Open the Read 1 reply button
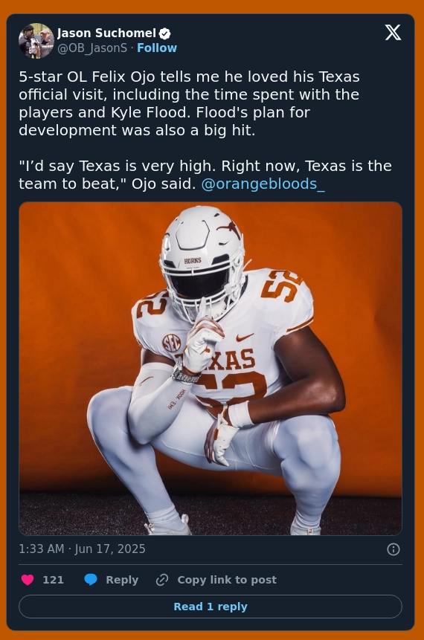The height and width of the screenshot is (640, 424). pos(211,607)
